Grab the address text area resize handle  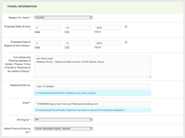tap(150, 77)
